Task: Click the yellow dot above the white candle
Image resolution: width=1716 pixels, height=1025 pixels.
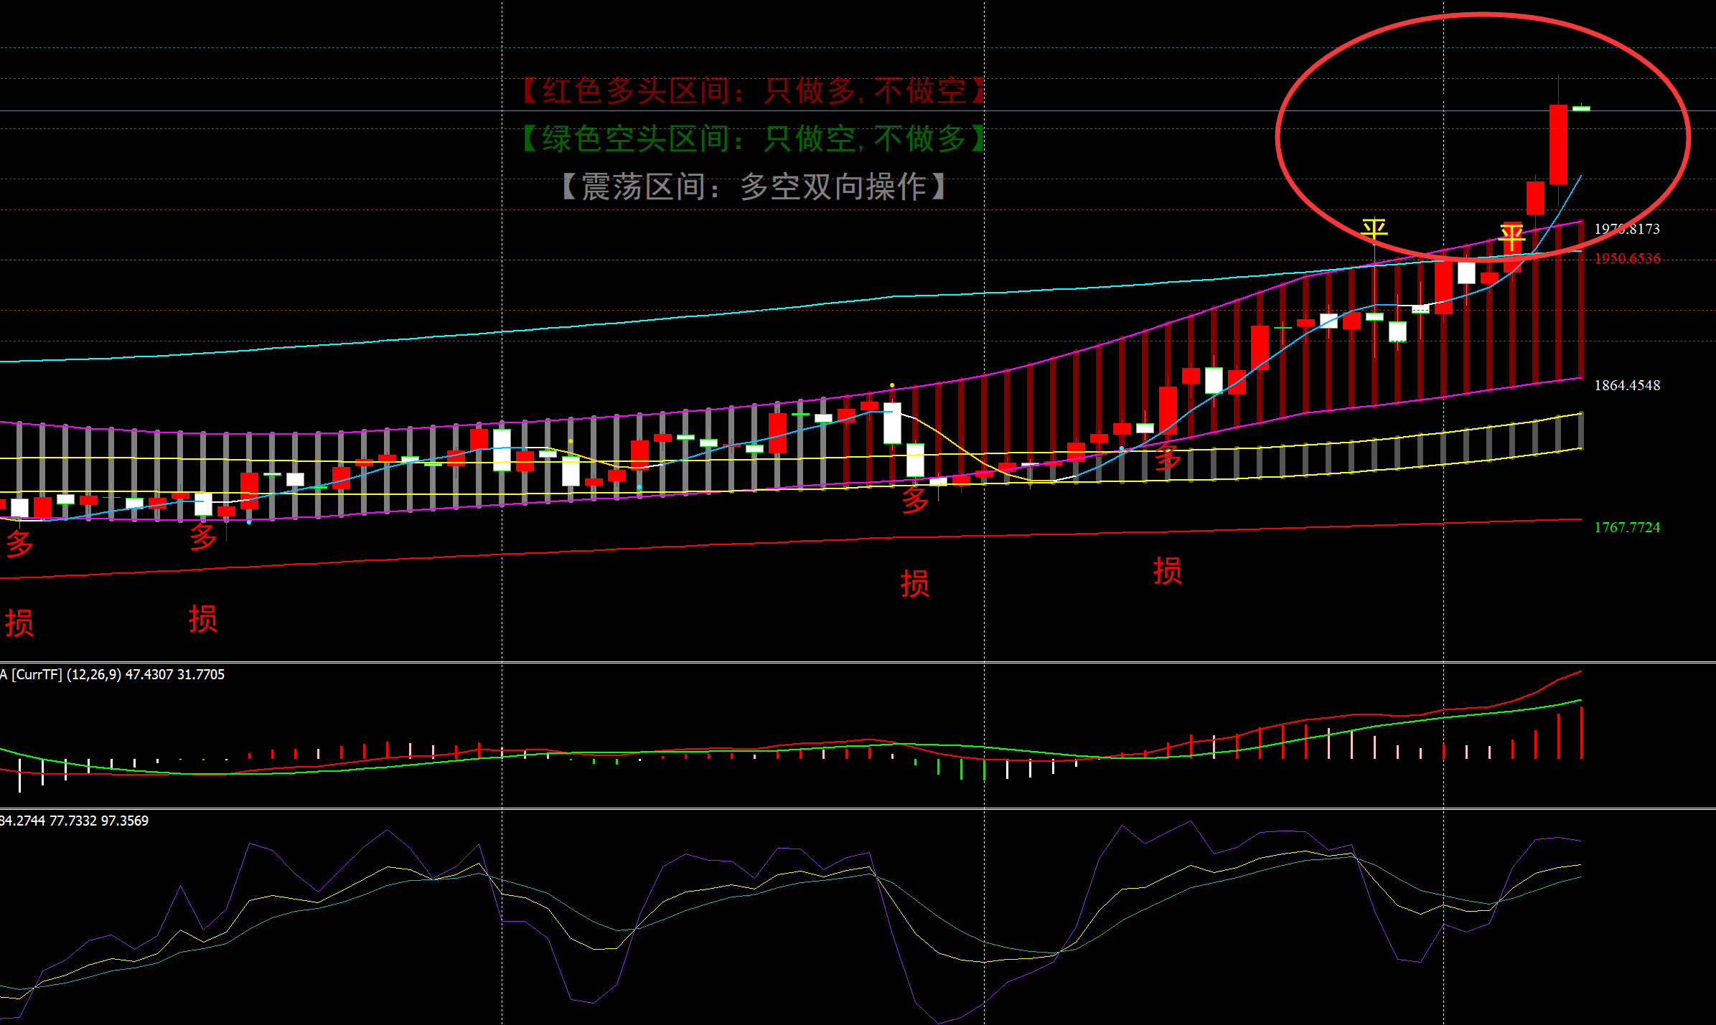Action: [x=892, y=385]
